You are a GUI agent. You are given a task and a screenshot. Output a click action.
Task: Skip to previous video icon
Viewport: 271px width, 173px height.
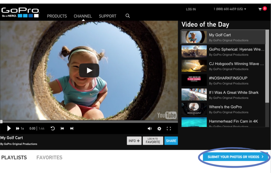click(x=62, y=128)
